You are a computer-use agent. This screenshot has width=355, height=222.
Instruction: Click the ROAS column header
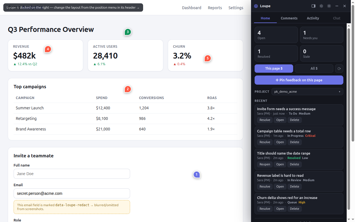coord(212,98)
